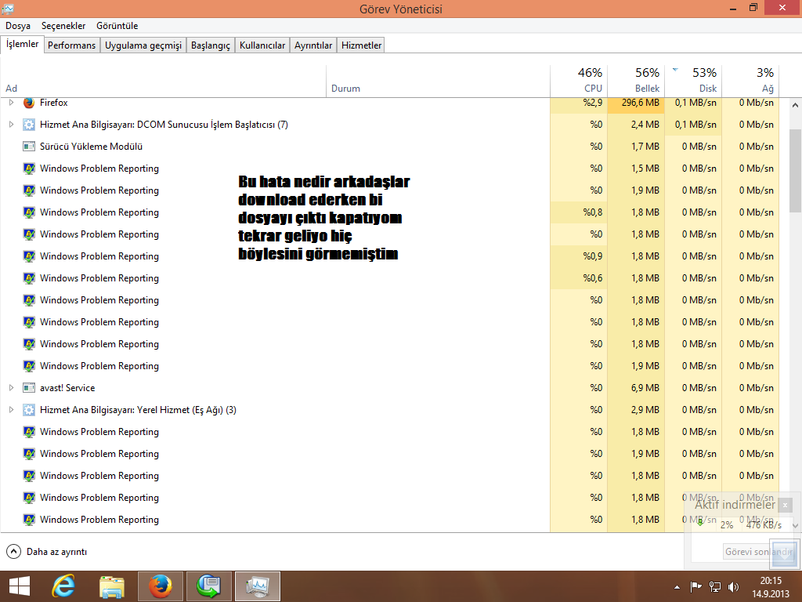Screen dimensions: 802x602
Task: Click the volume speaker tray icon
Action: pyautogui.click(x=733, y=586)
